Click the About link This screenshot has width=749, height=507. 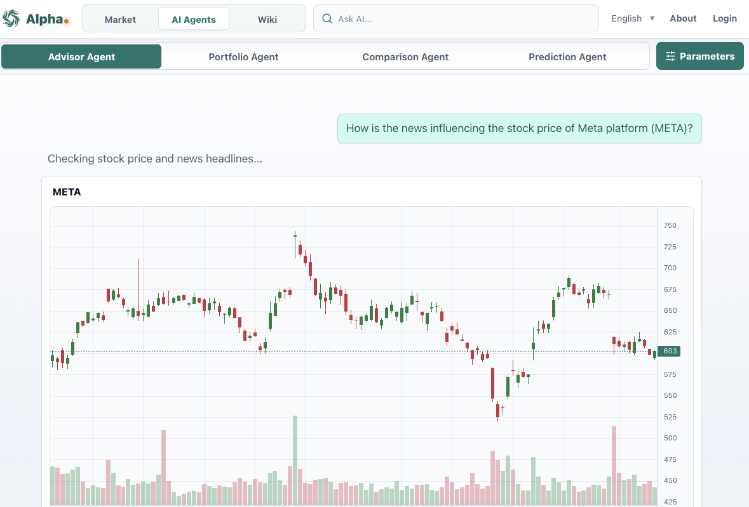683,18
